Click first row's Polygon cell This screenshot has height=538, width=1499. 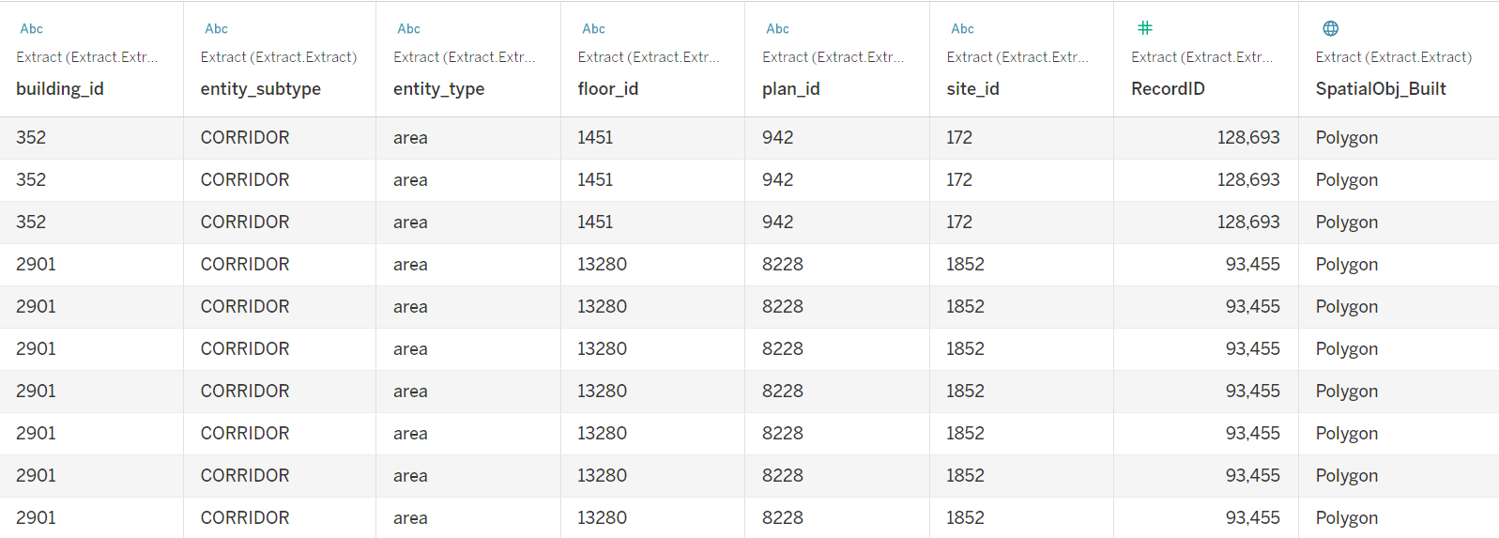1347,138
